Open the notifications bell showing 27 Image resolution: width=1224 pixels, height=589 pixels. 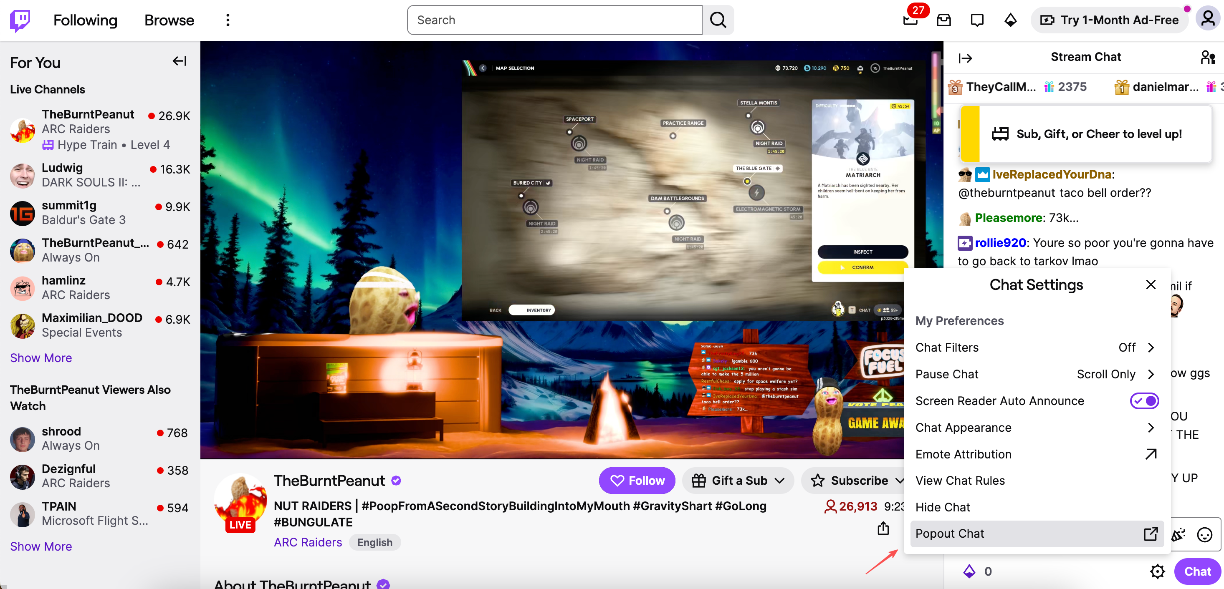point(910,20)
